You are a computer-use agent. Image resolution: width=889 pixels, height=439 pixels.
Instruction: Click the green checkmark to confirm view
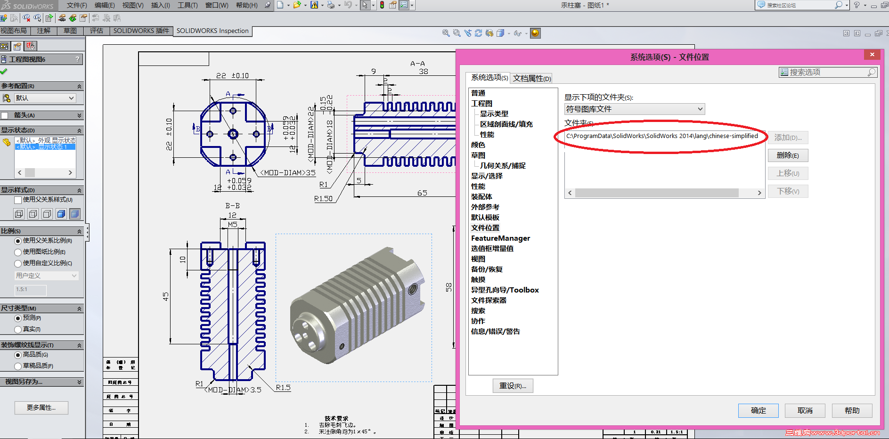4,72
